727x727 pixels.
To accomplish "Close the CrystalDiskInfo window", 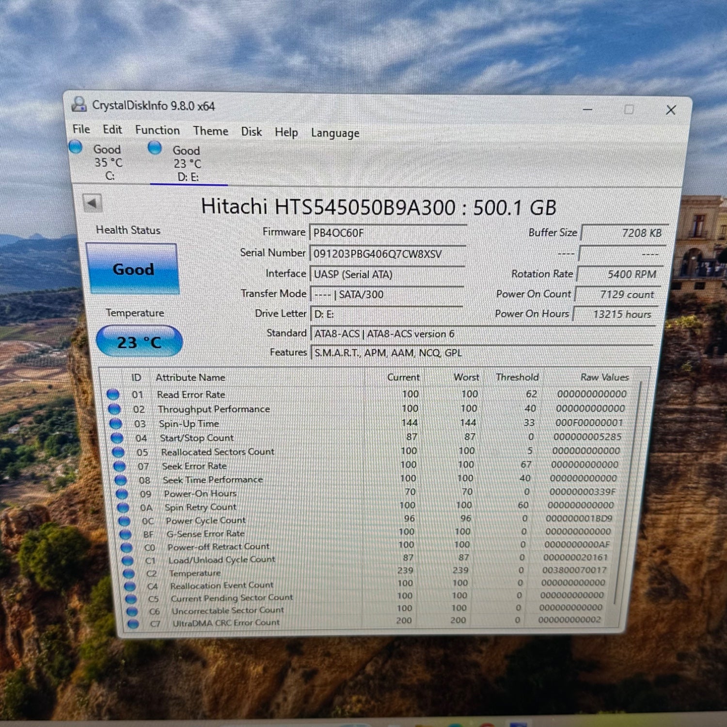I will coord(671,110).
